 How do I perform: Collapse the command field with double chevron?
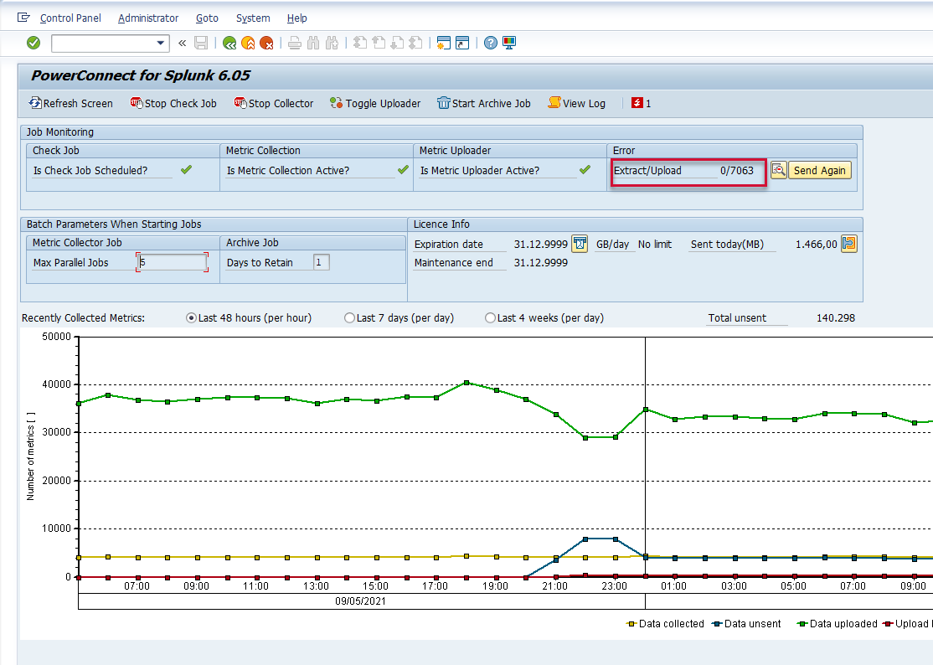182,43
